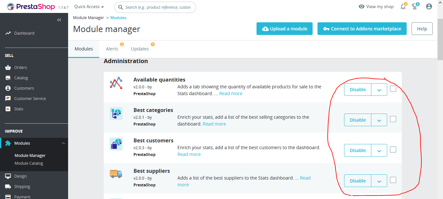Tick the Best customers module checkbox

click(393, 149)
